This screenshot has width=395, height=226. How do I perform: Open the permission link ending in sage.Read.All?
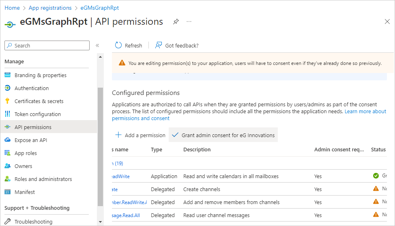126,215
